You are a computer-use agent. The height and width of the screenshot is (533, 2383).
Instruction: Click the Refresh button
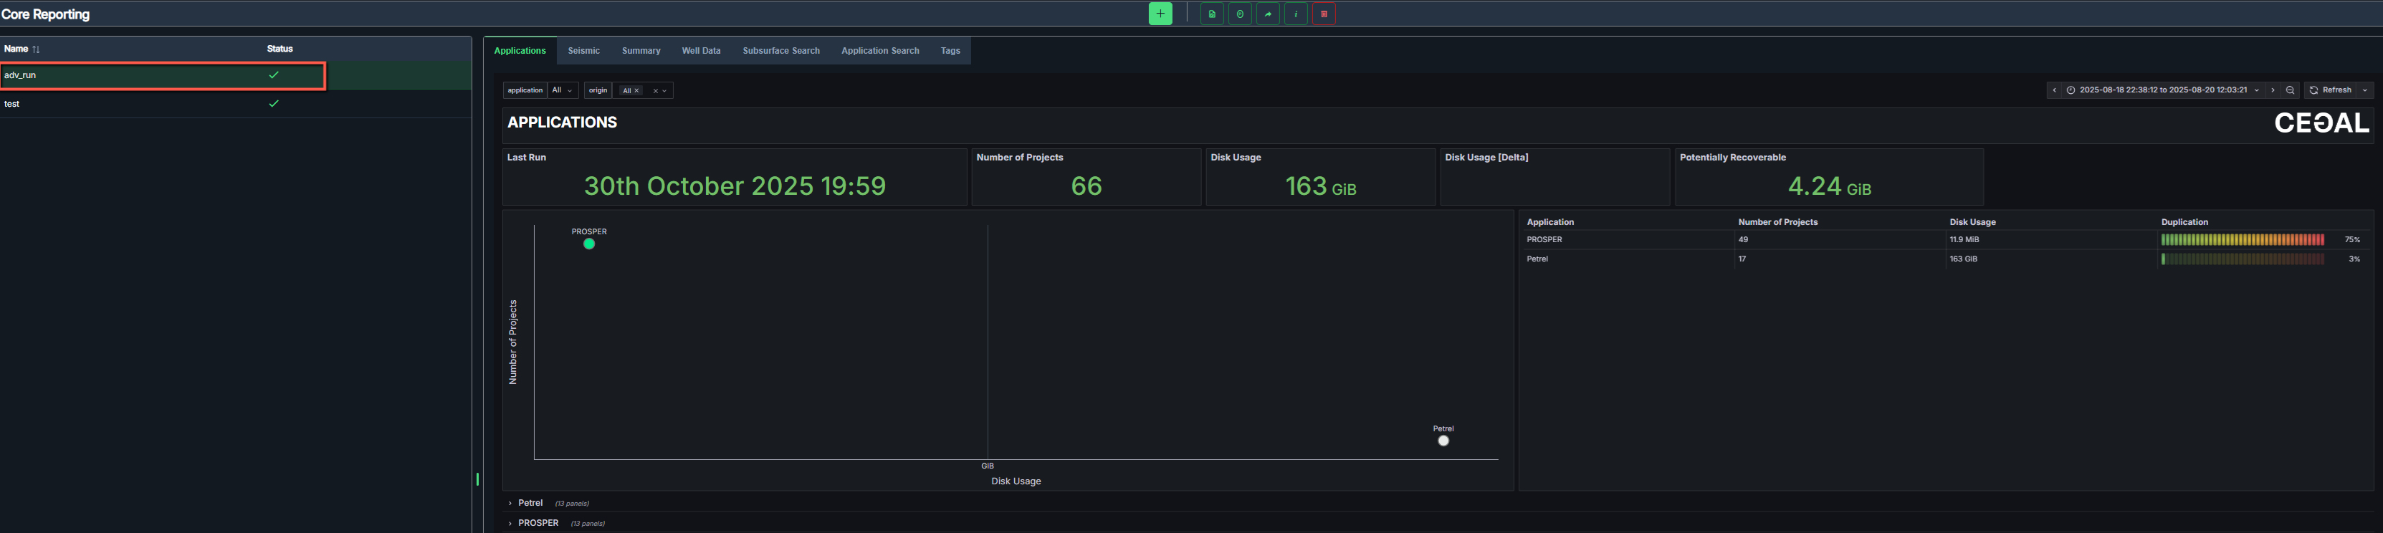[2330, 91]
